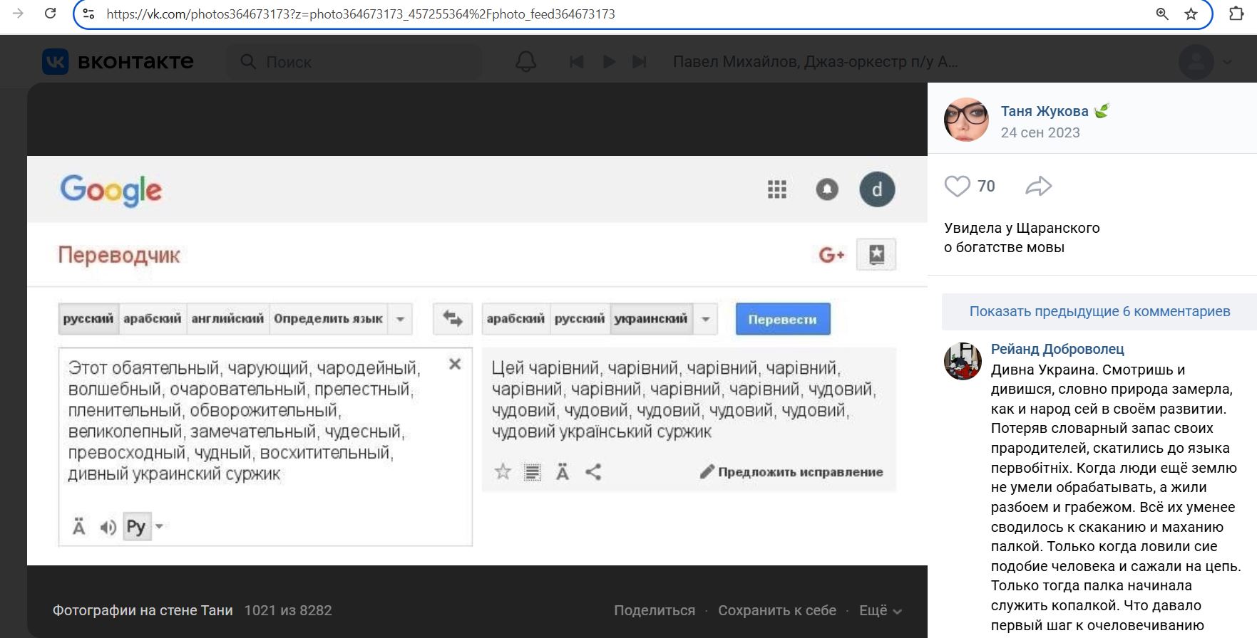Click the Google notifications circle icon
Screen dimensions: 1257x638
827,189
